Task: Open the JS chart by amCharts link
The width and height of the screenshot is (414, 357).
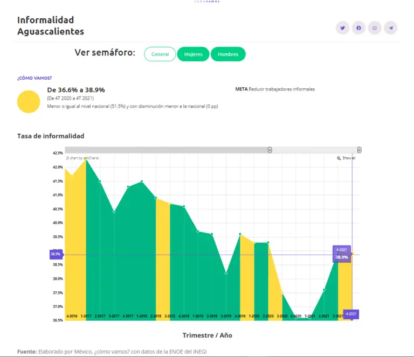Action: [x=82, y=158]
